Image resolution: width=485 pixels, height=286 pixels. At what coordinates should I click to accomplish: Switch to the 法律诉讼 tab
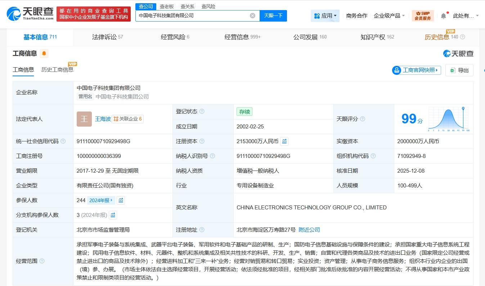click(x=107, y=37)
